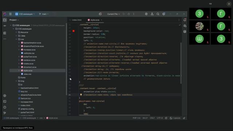This screenshot has width=233, height=131.
Task: Click UTF-8 encoding in status bar
Action: (160, 118)
